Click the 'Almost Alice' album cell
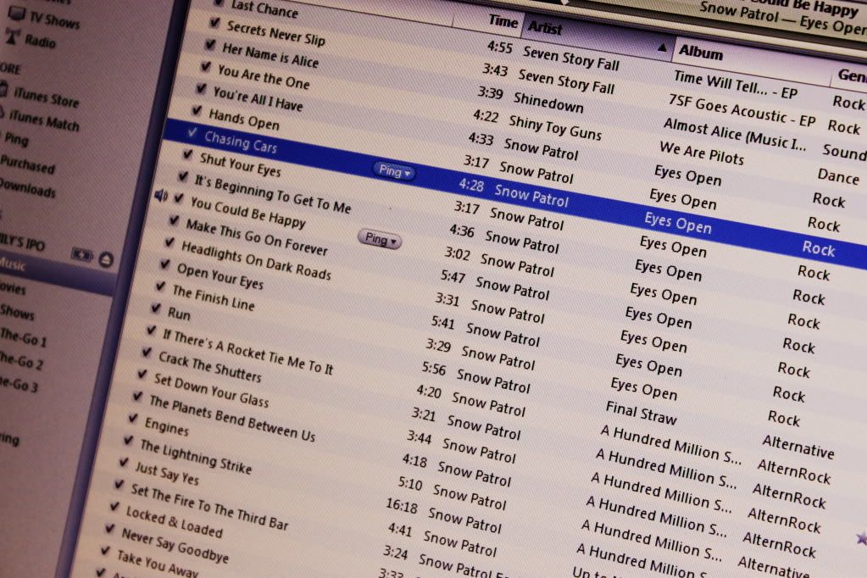Image resolution: width=867 pixels, height=578 pixels. point(735,135)
